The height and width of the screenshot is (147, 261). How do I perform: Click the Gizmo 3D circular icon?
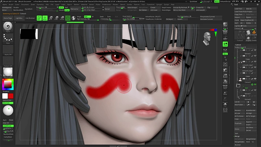pyautogui.click(x=68, y=18)
